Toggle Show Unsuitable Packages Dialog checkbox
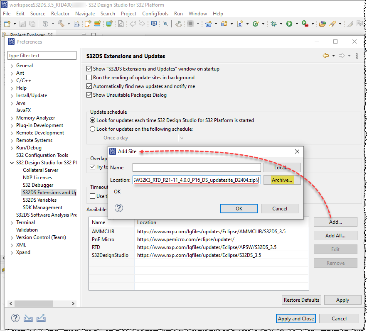Screen dimensions: 367x332 click(89, 95)
